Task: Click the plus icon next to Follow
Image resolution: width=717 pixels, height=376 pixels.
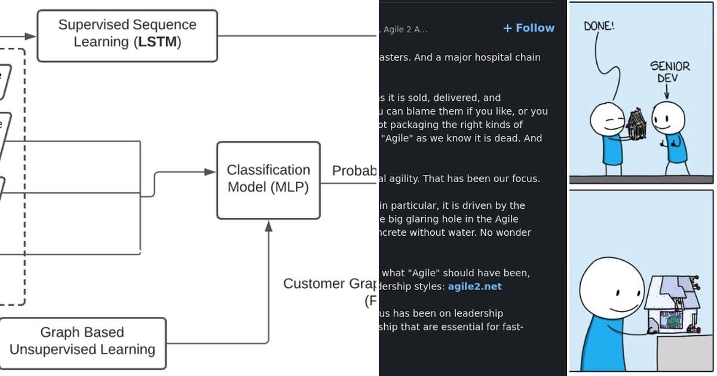Action: (508, 27)
